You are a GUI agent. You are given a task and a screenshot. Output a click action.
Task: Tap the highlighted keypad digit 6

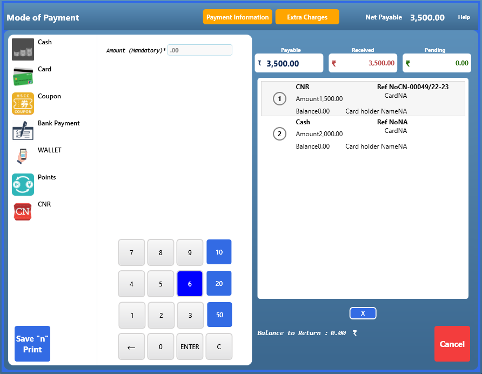190,284
